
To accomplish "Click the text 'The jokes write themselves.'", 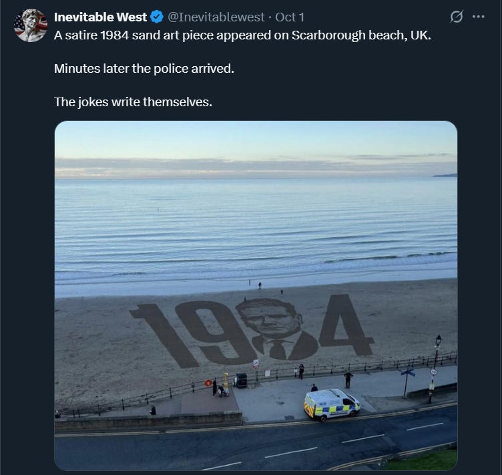I will click(134, 102).
